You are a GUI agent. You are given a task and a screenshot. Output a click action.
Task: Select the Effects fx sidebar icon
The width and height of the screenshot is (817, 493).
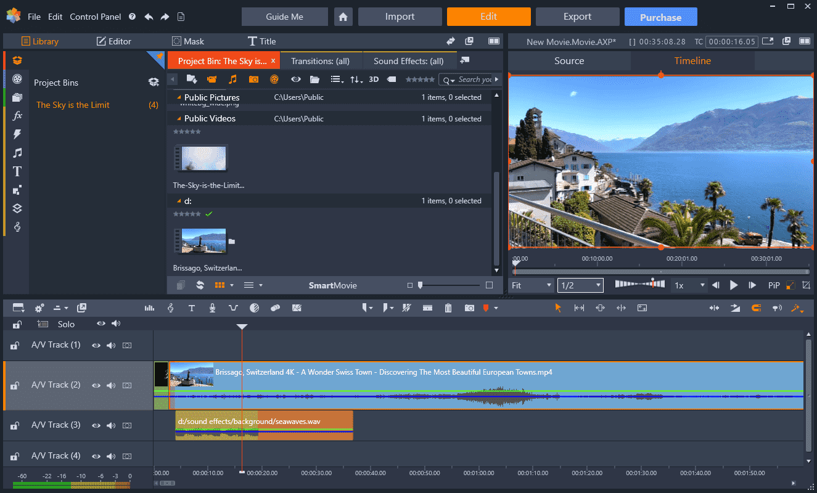click(17, 116)
